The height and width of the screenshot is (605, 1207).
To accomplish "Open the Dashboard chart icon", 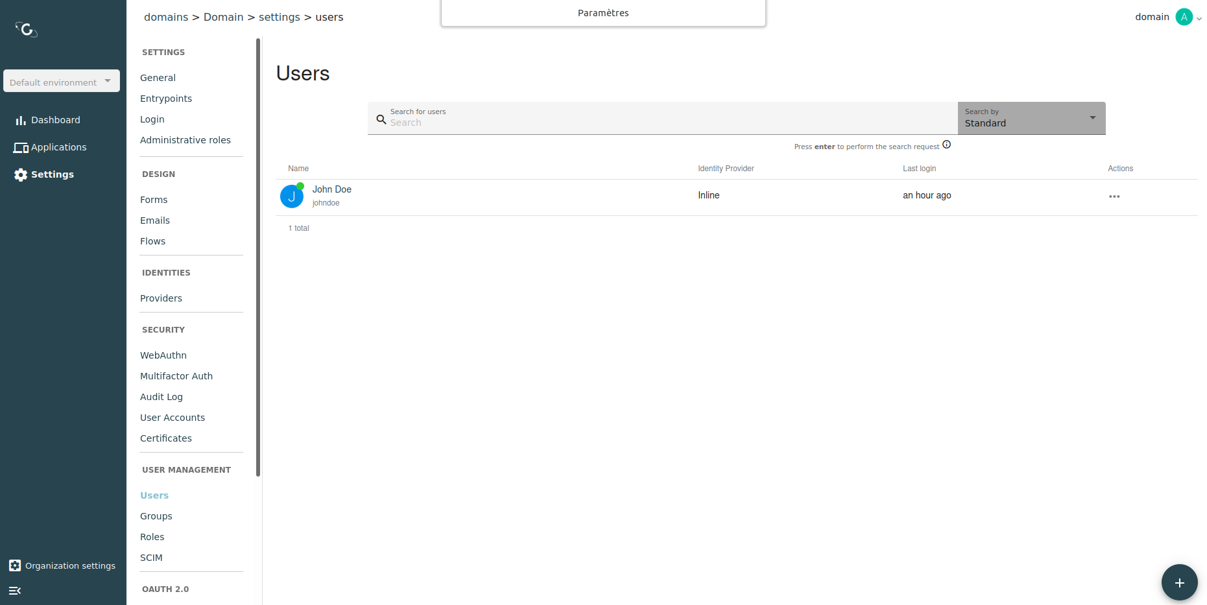I will 21,121.
